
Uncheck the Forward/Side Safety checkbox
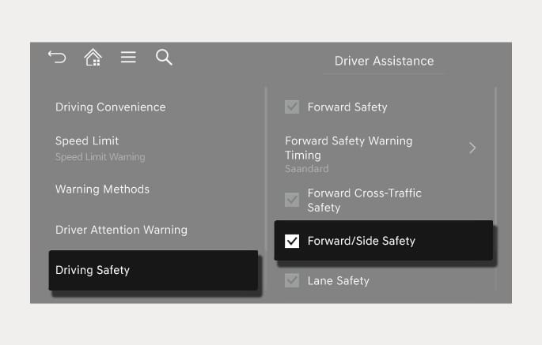[x=292, y=241]
